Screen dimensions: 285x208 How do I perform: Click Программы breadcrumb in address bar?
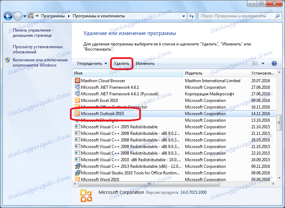coord(53,16)
